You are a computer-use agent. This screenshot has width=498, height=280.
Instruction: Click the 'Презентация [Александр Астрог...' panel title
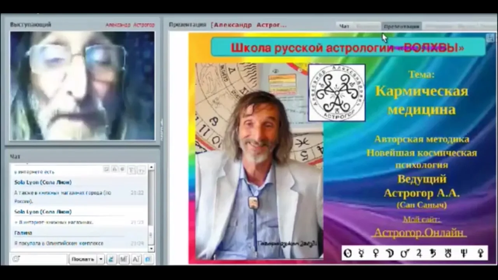[228, 24]
